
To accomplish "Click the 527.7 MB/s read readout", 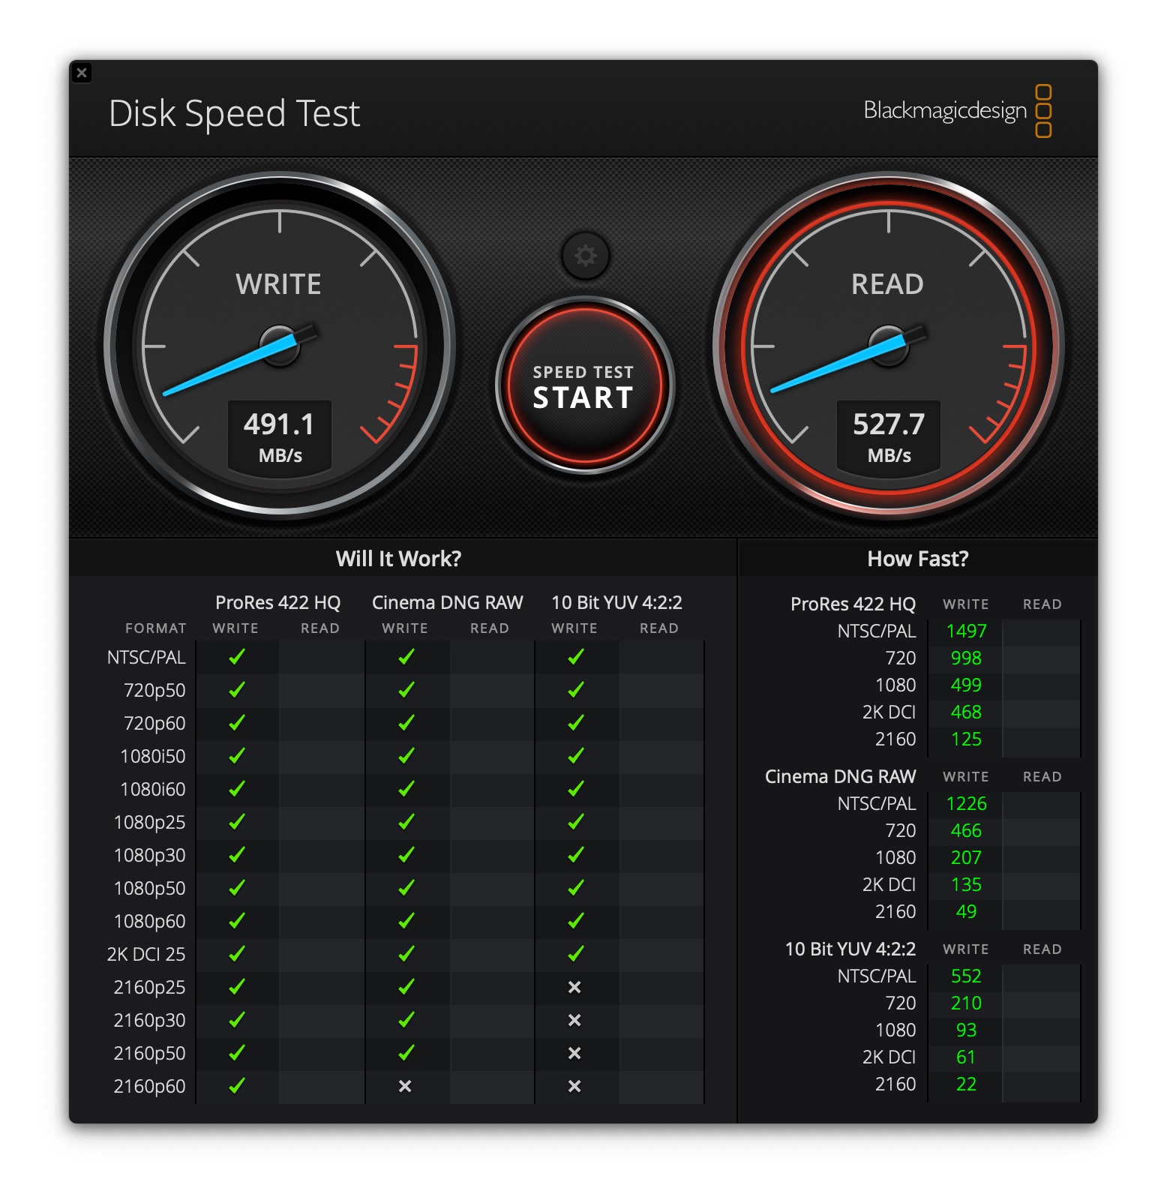I will (x=888, y=437).
